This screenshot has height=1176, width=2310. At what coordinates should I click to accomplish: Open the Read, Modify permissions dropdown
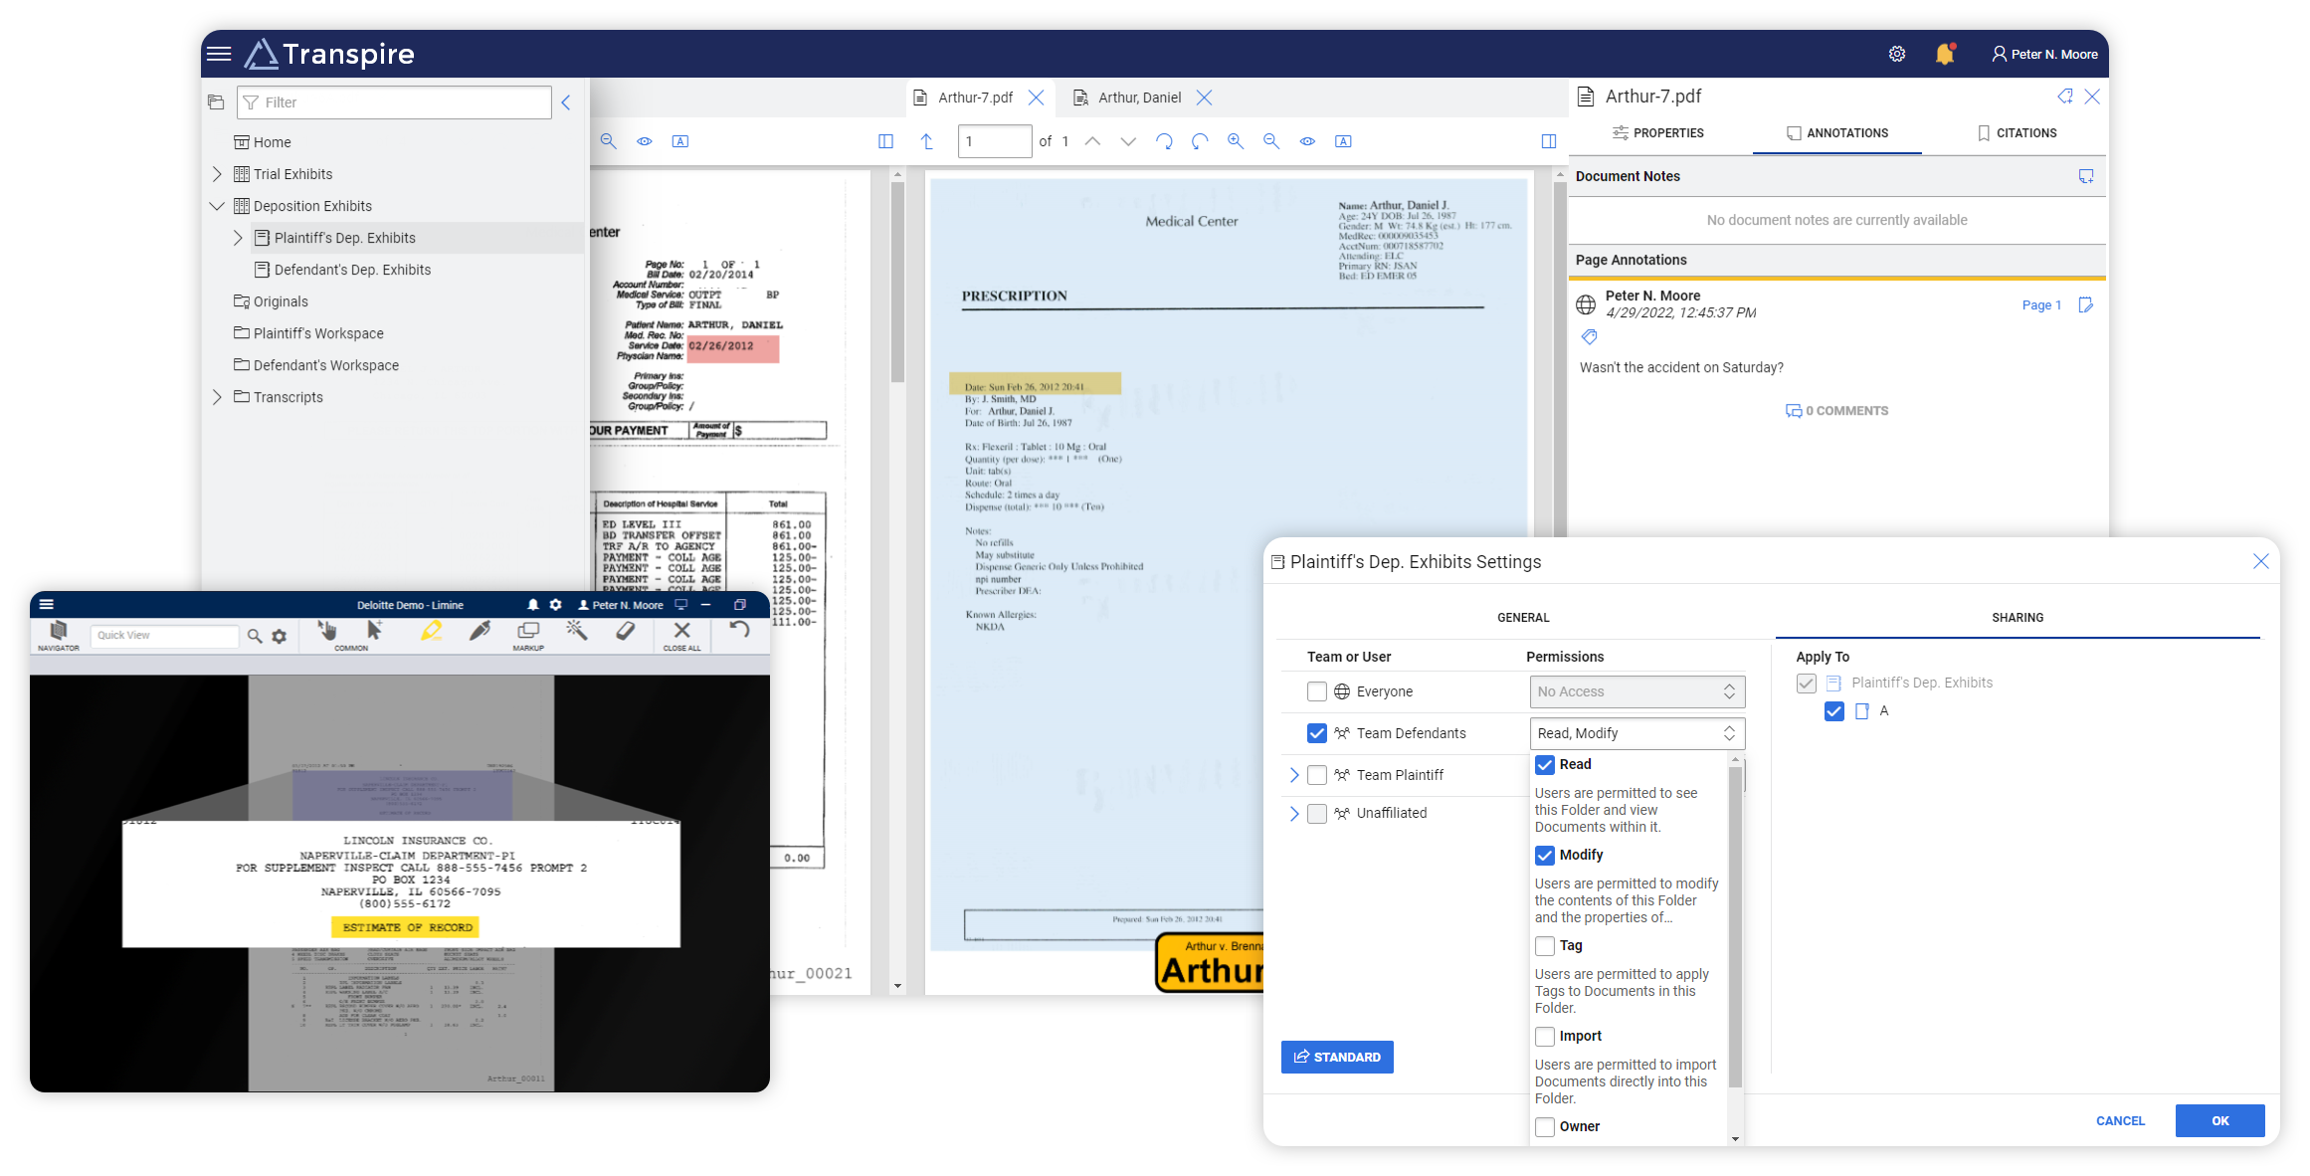[x=1637, y=733]
